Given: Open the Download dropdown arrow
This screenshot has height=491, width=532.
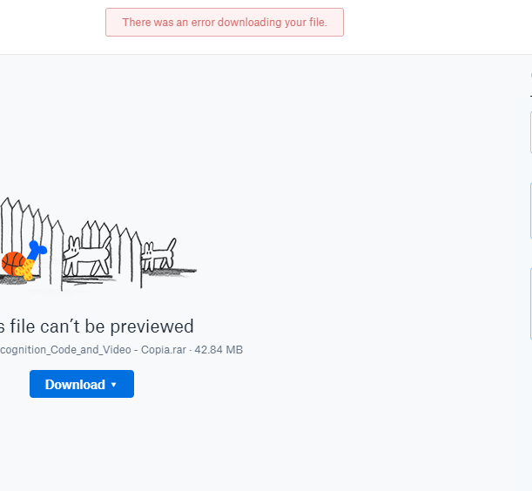Looking at the screenshot, I should pos(113,385).
